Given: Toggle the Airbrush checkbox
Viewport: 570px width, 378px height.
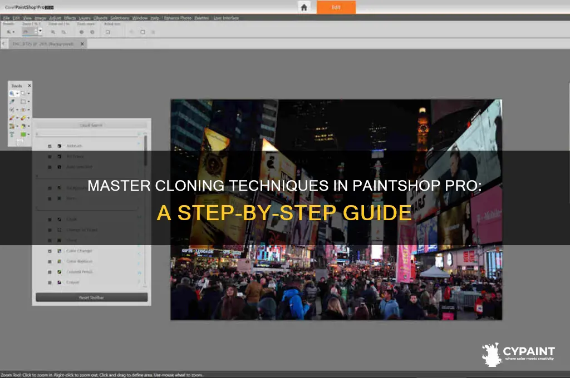Looking at the screenshot, I should pyautogui.click(x=50, y=146).
